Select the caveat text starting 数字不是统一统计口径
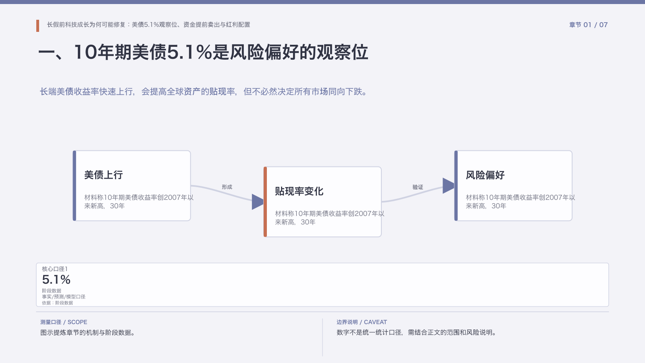The image size is (645, 363). (x=417, y=333)
